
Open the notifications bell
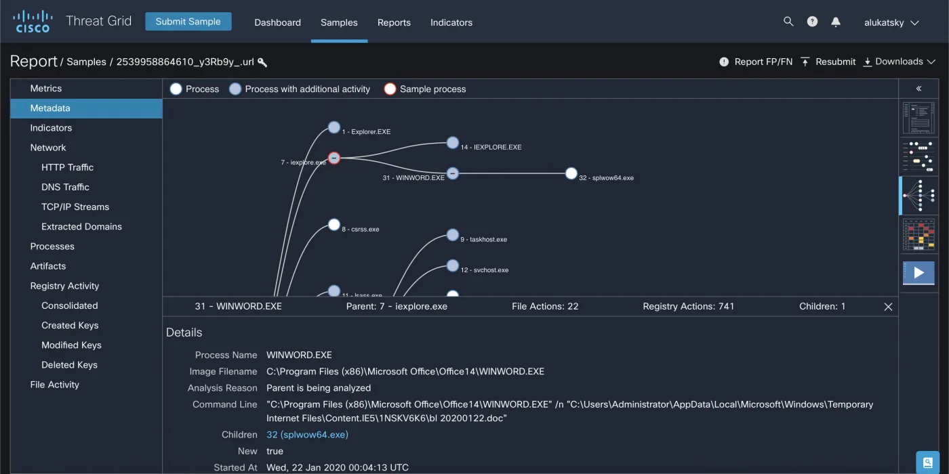[836, 22]
